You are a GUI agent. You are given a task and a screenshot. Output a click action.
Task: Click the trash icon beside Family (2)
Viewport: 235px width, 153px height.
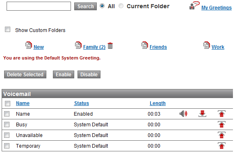point(110,46)
